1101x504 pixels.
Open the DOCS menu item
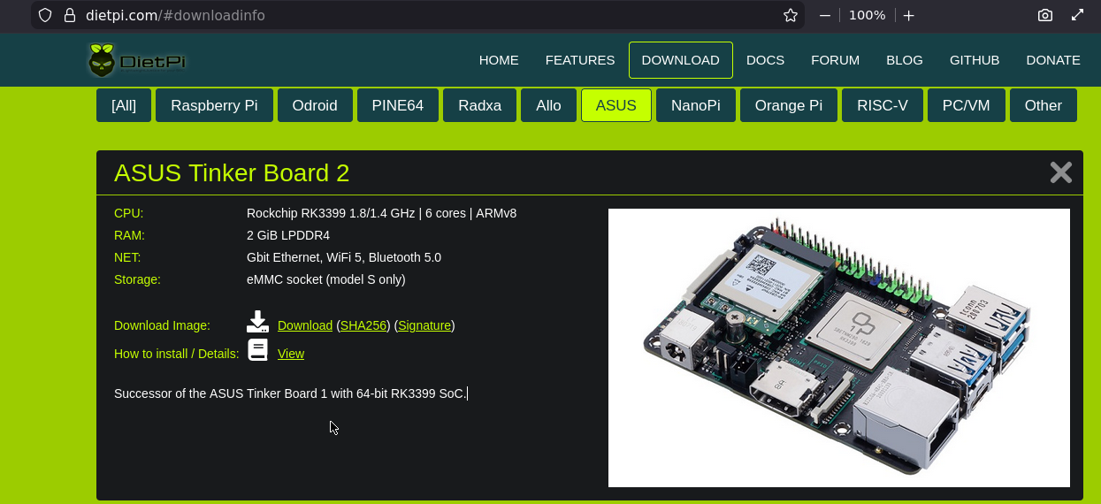[x=765, y=60]
